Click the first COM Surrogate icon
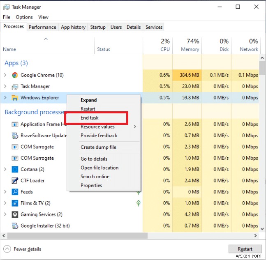Viewport: 266px width, 260px height. (15, 147)
